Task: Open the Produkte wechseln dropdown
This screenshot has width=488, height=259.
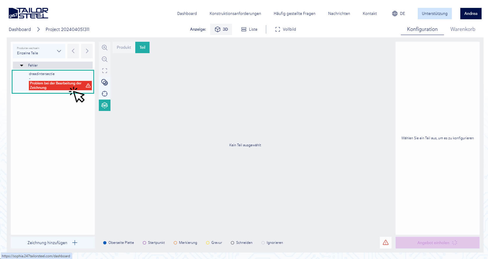Action: pos(39,51)
